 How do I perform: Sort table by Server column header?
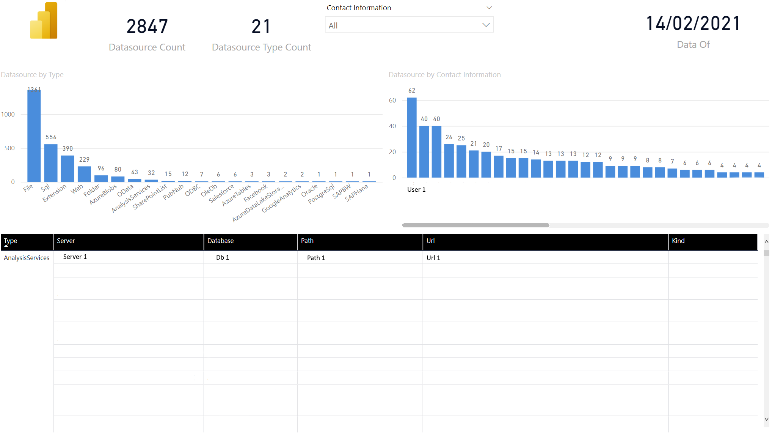129,242
